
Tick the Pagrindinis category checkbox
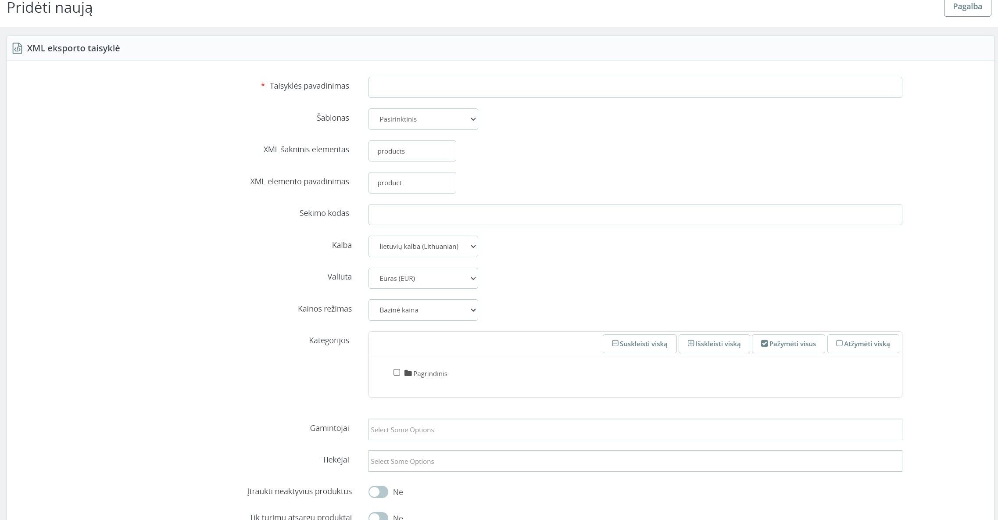[397, 373]
